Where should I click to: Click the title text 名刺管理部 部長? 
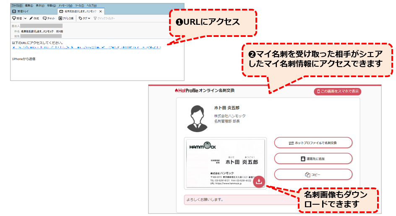[x=227, y=121]
